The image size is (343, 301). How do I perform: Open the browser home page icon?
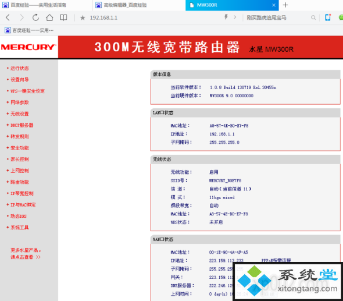(49, 17)
